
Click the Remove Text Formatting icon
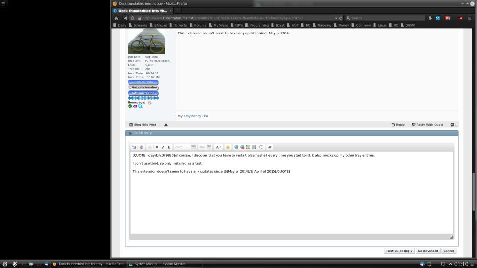coord(141,147)
